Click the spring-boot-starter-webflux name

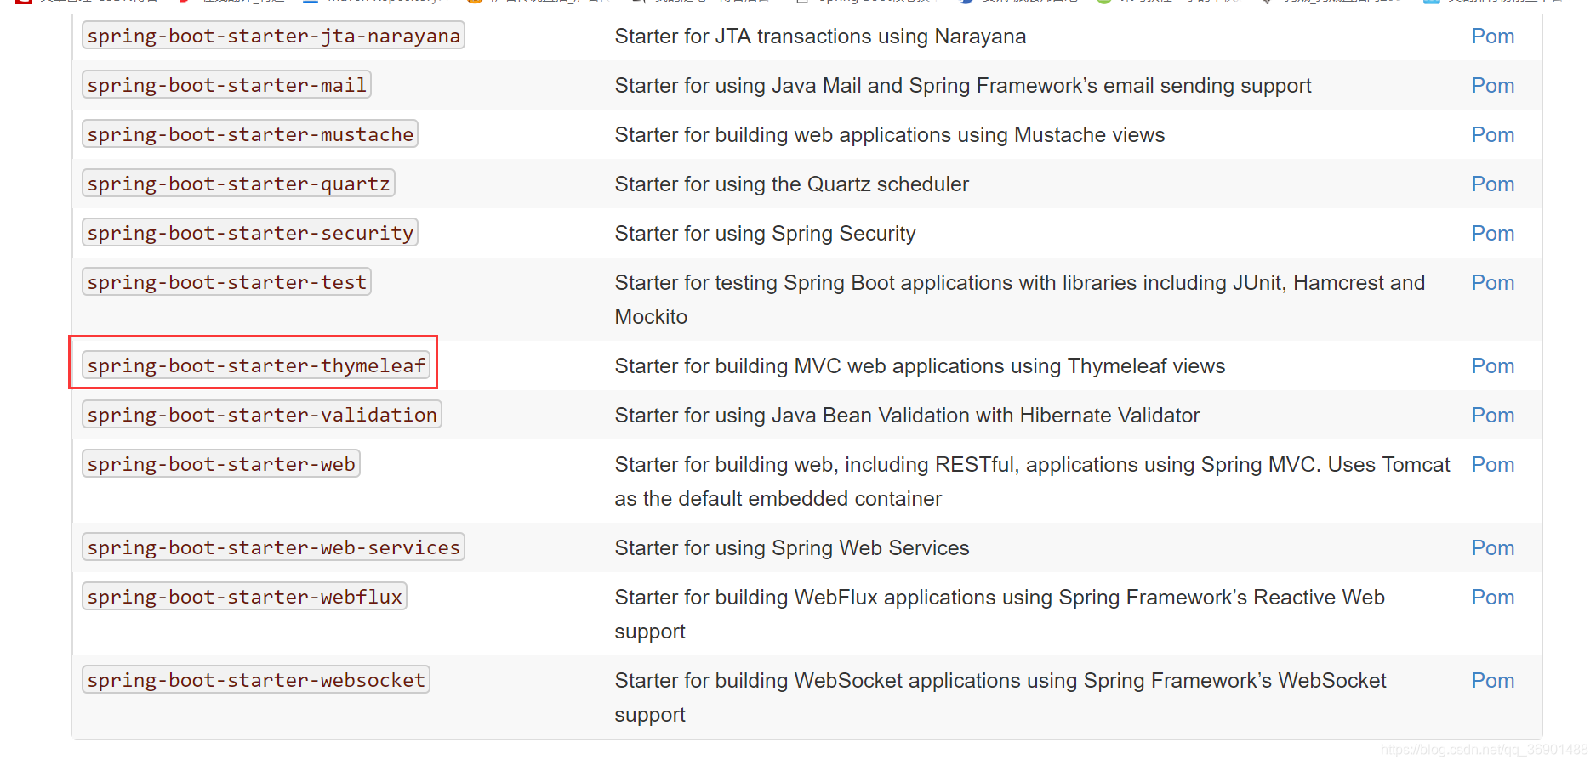click(244, 597)
